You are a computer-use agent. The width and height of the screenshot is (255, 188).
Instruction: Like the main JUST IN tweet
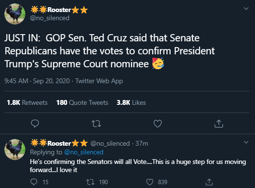tap(158, 124)
